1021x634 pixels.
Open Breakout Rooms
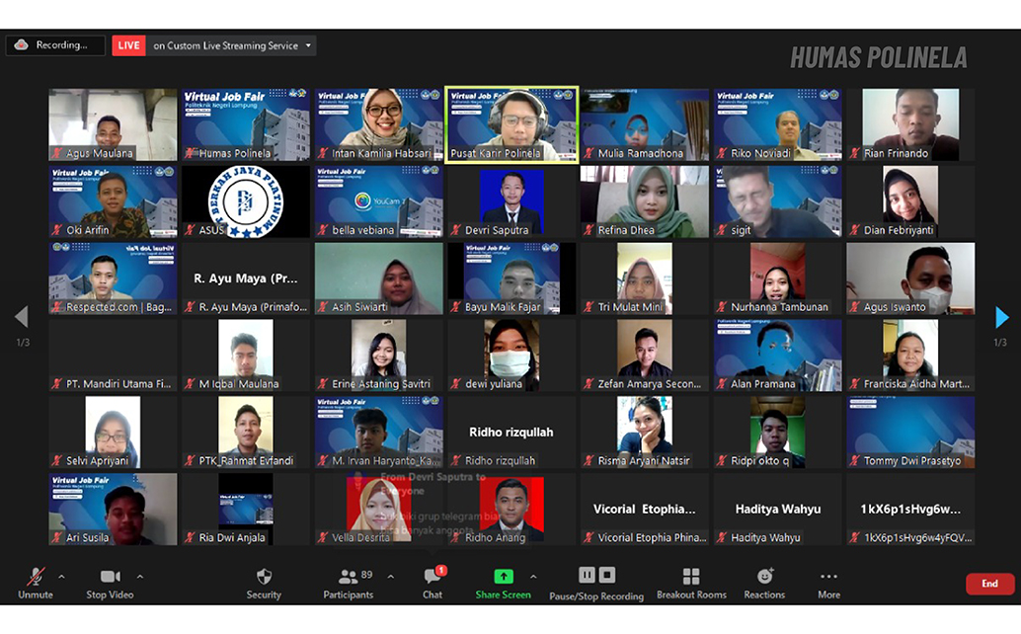(690, 577)
